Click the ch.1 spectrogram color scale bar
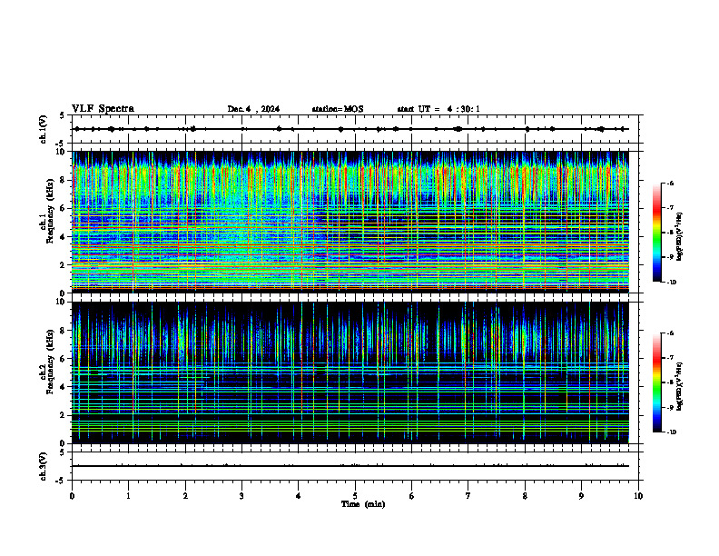Viewport: 719px width, 556px height. click(x=656, y=233)
